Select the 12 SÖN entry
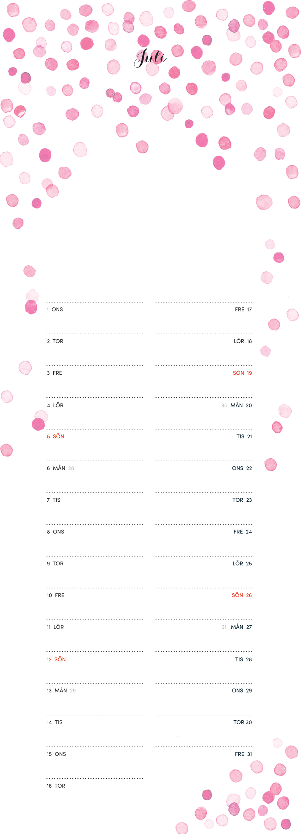Image resolution: width=301 pixels, height=834 pixels. click(56, 659)
